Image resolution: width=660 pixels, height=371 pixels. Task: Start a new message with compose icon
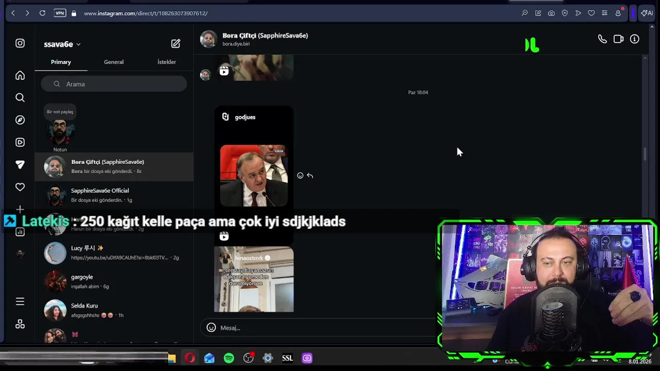[x=176, y=44]
